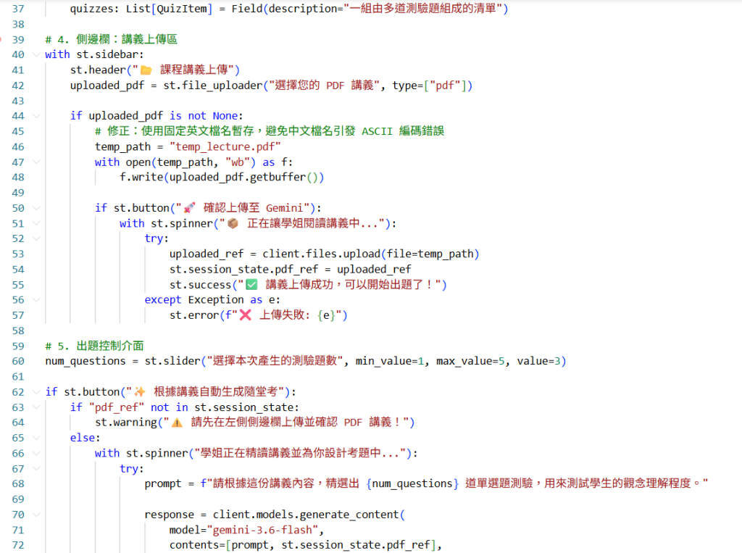Click "st.error" on line 57

point(194,315)
